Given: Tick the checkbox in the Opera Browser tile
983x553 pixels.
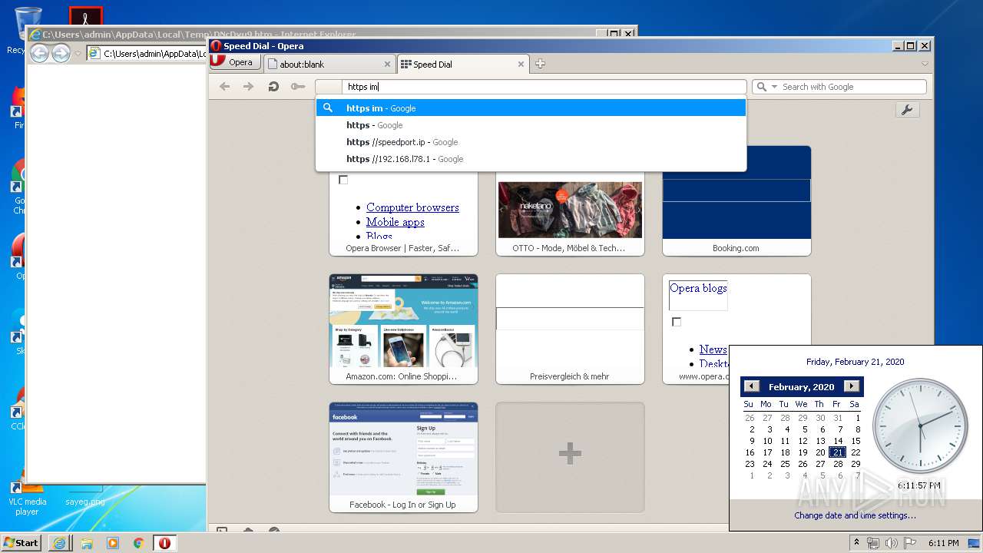Looking at the screenshot, I should tap(343, 180).
